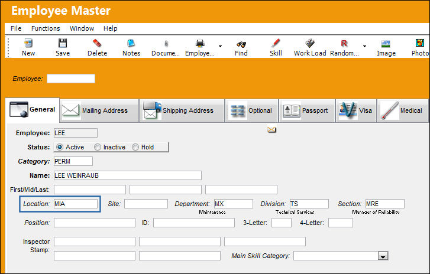Click the ID input field
Screen dimensions: 430x274
point(194,223)
